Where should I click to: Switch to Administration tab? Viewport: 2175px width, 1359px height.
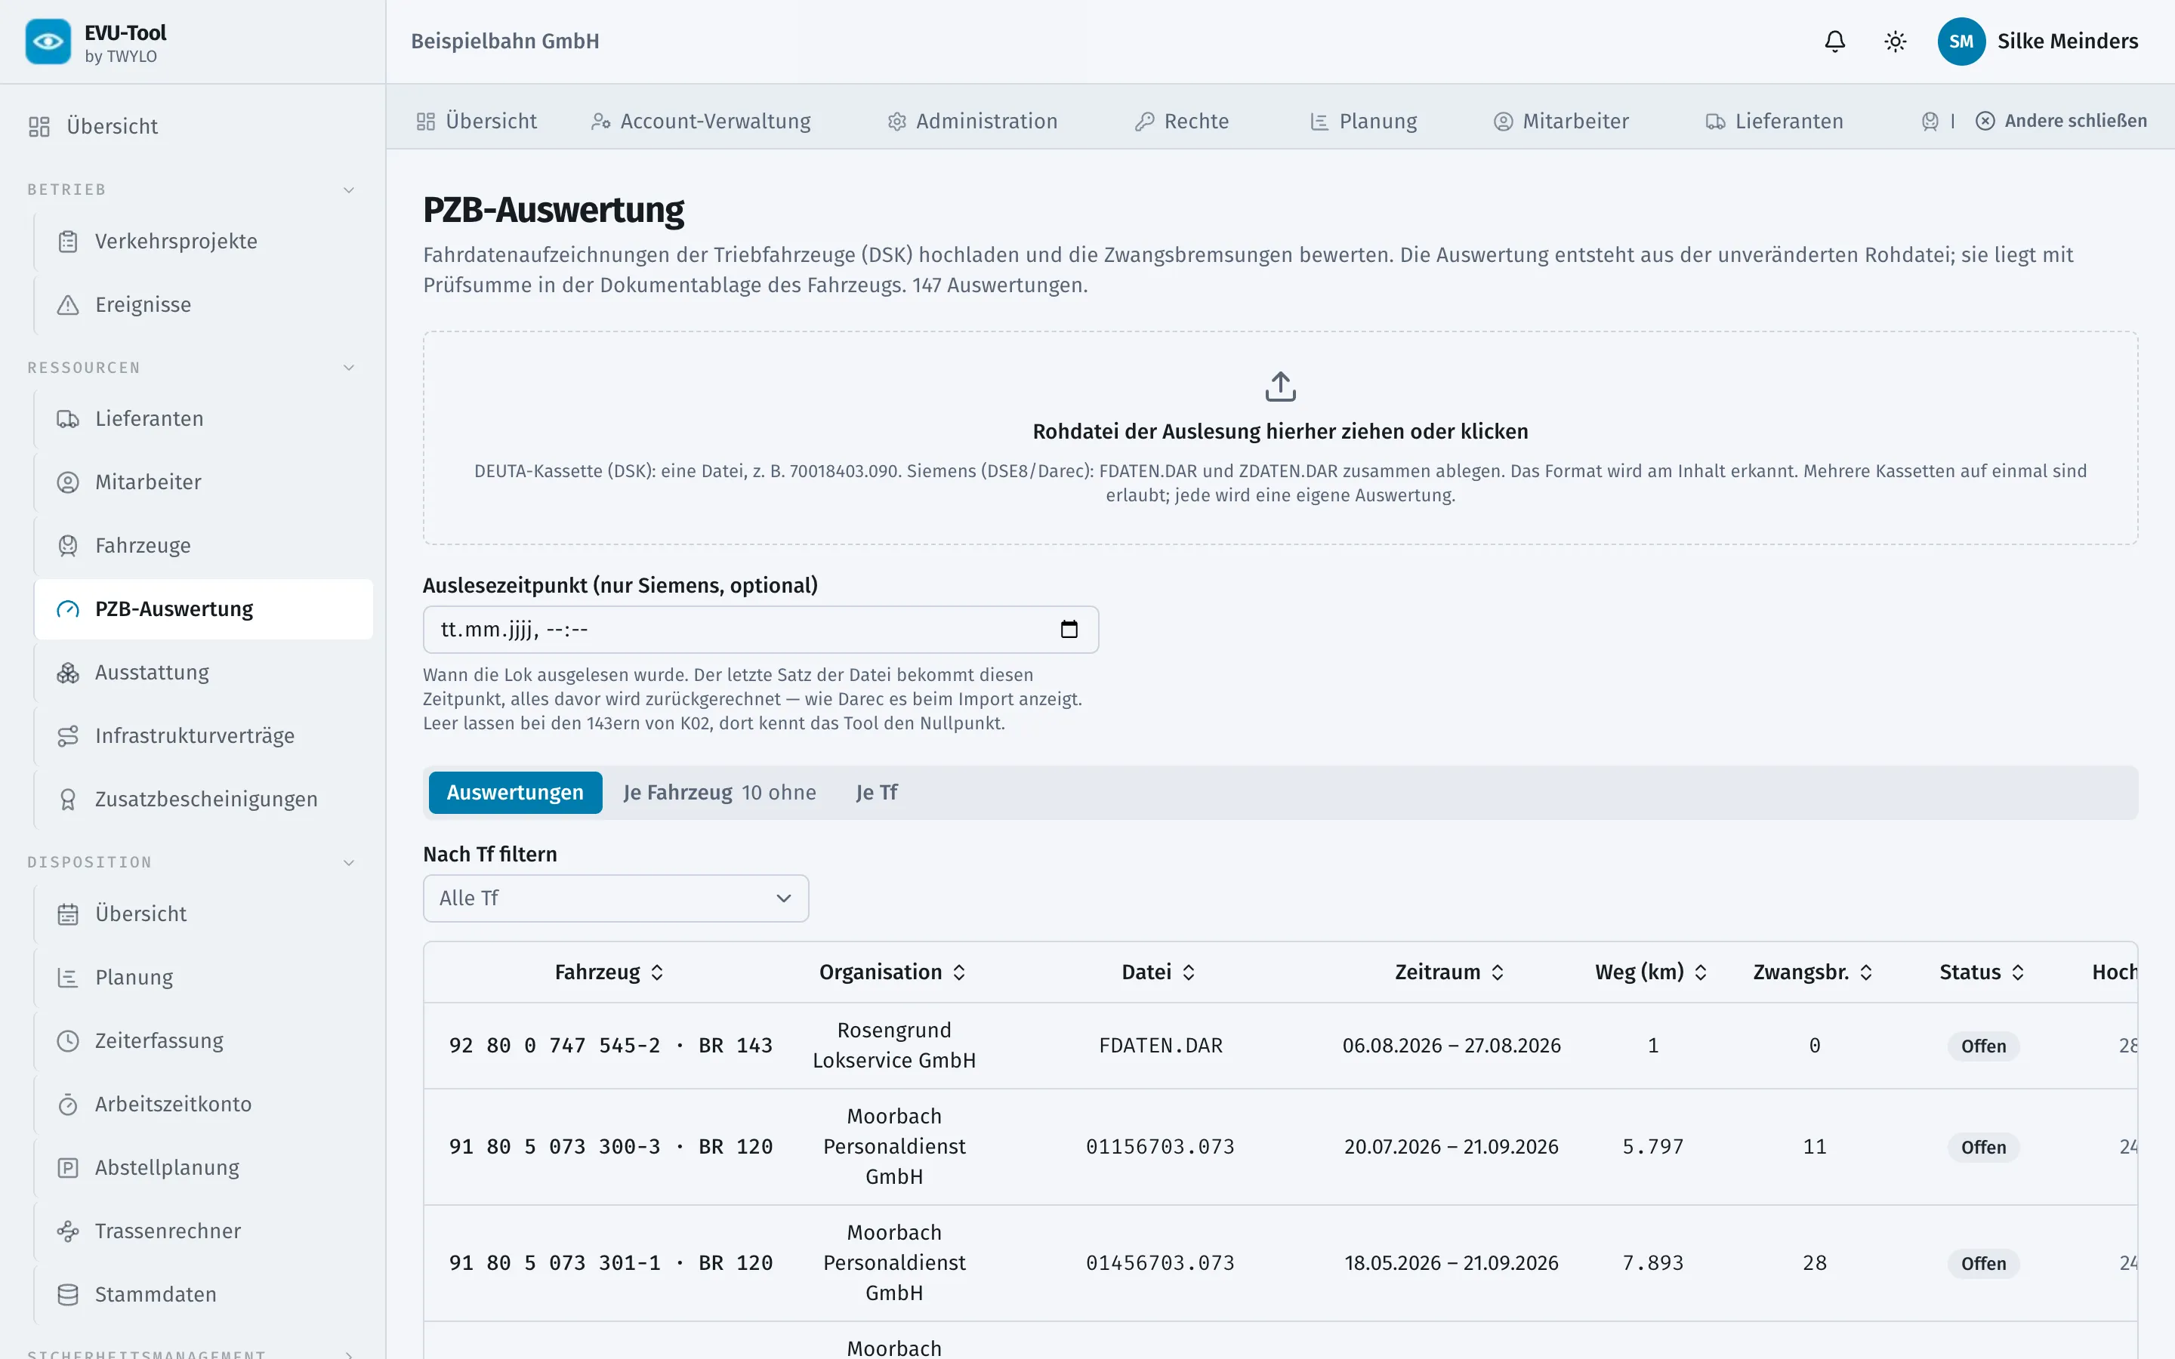pyautogui.click(x=973, y=122)
